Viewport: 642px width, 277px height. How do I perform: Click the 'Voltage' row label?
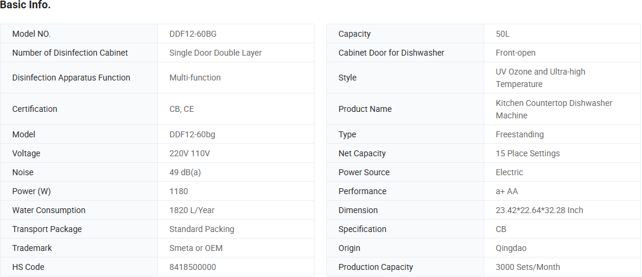tap(26, 153)
